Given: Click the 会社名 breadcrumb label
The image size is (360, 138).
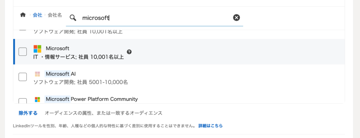Looking at the screenshot, I should [x=54, y=15].
